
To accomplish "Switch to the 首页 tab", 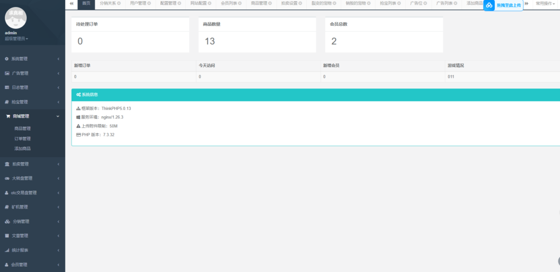I will click(x=86, y=3).
